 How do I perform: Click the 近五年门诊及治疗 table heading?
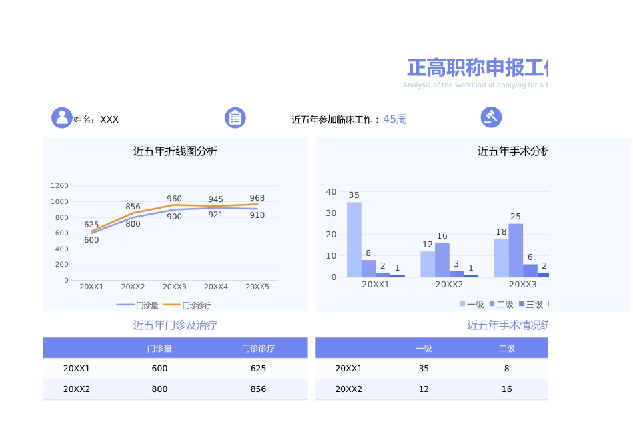click(x=175, y=325)
